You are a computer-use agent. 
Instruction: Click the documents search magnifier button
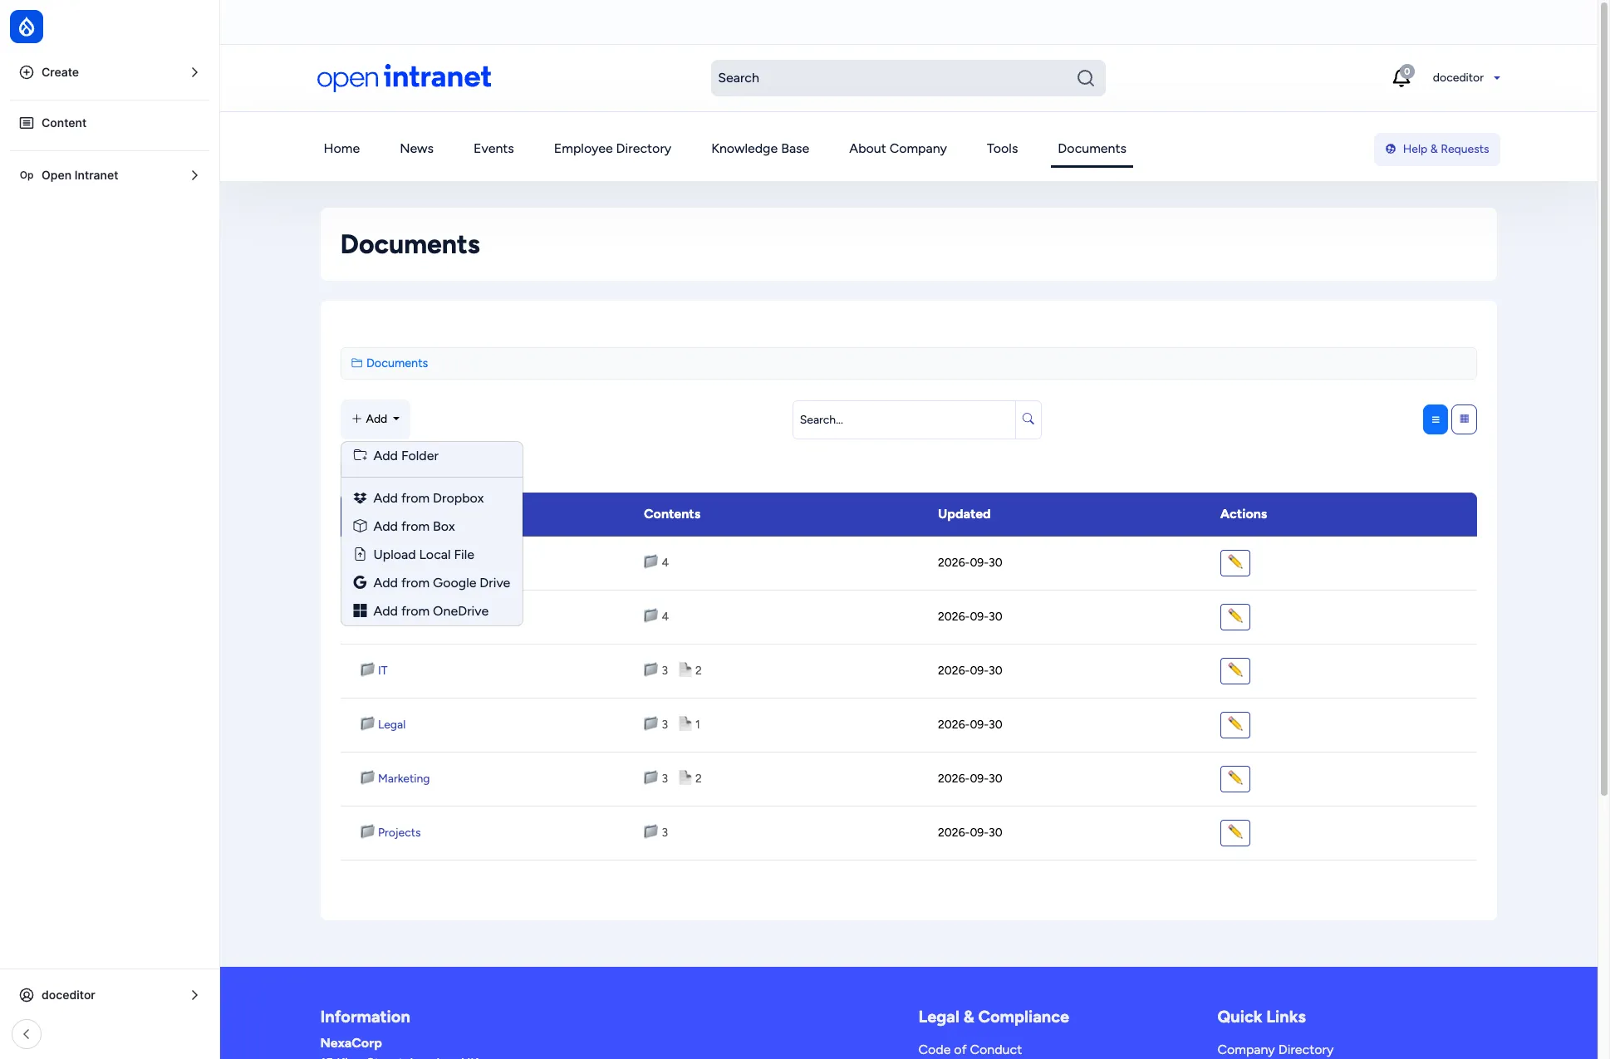[1028, 419]
